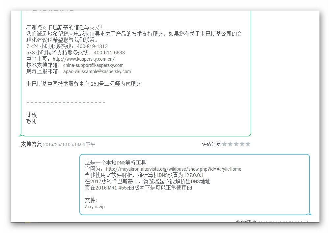Rate the support reply one star
Image resolution: width=330 pixels, height=233 pixels.
pos(224,144)
